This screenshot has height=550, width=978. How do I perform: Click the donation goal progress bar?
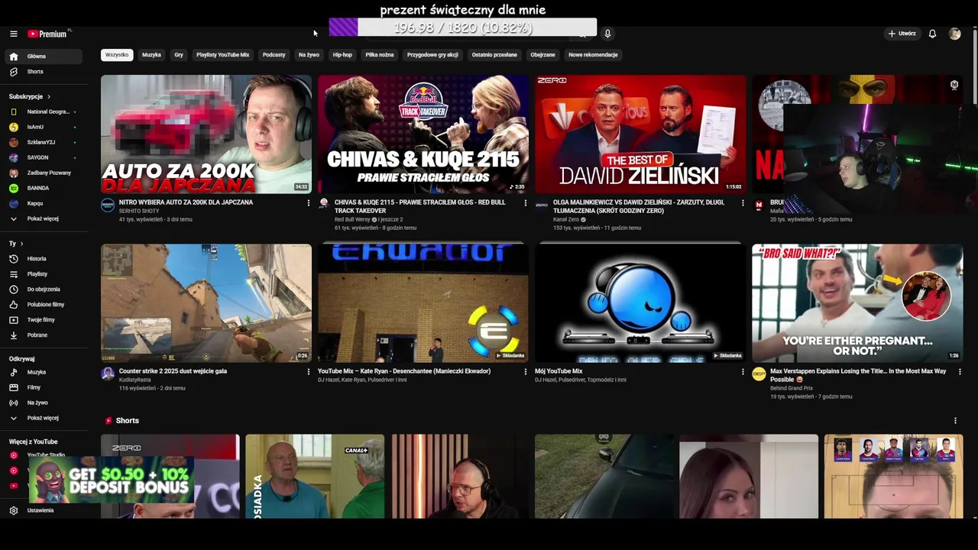(x=463, y=27)
